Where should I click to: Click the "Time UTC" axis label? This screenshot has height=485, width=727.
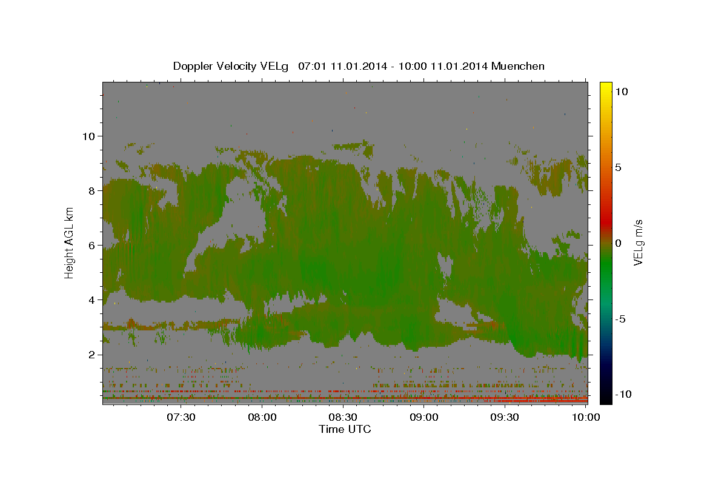tap(345, 429)
